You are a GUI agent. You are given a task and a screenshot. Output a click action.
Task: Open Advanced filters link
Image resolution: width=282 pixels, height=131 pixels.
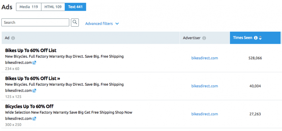99,23
